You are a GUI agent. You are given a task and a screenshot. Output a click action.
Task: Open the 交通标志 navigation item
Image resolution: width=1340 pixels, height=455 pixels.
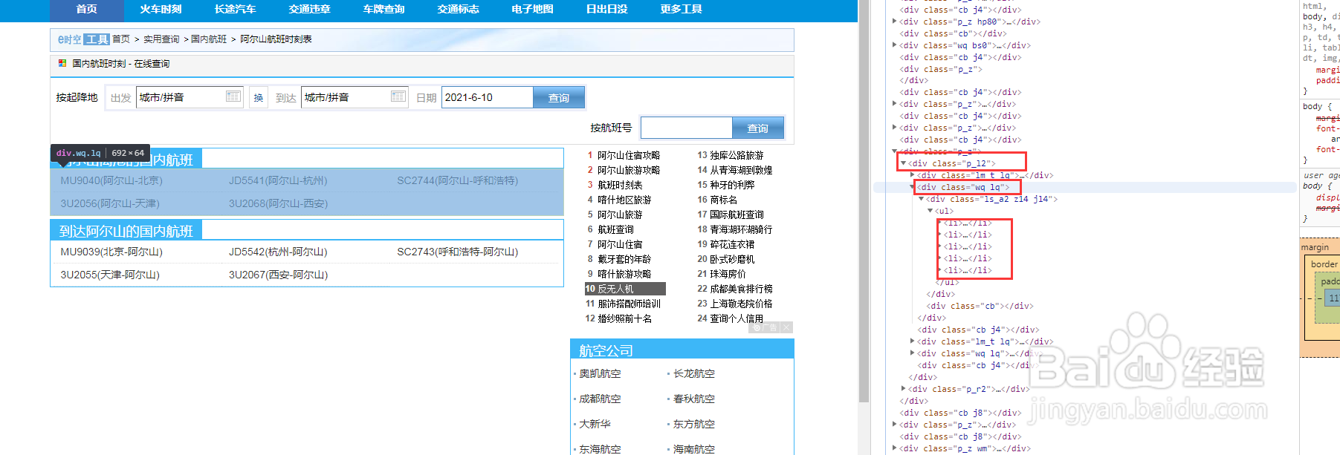tap(458, 10)
